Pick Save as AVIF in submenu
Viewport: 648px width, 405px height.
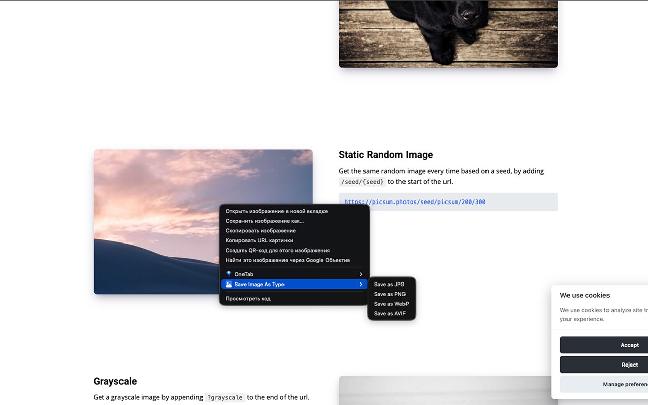pyautogui.click(x=391, y=314)
